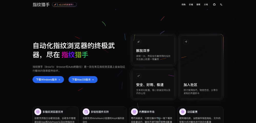
Task: Open the 加入社区 card
Action: tap(201, 67)
